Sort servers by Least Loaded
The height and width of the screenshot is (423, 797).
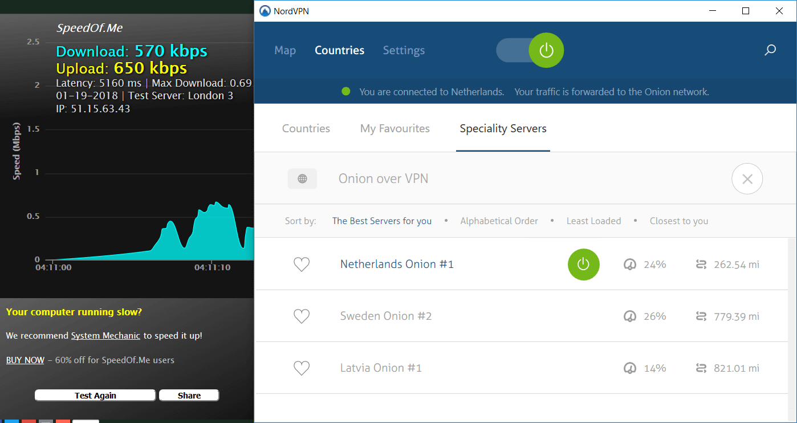pyautogui.click(x=593, y=221)
